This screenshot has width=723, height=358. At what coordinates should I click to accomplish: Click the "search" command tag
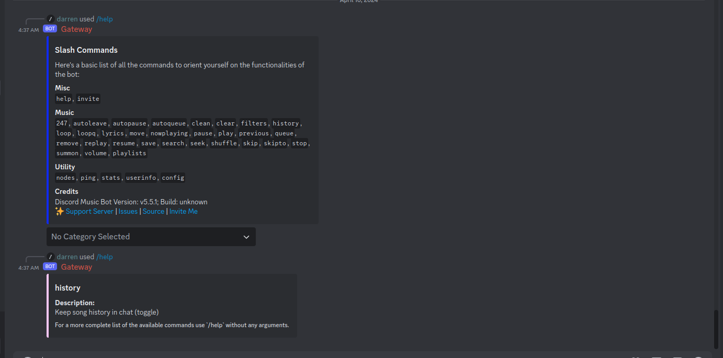(x=173, y=143)
